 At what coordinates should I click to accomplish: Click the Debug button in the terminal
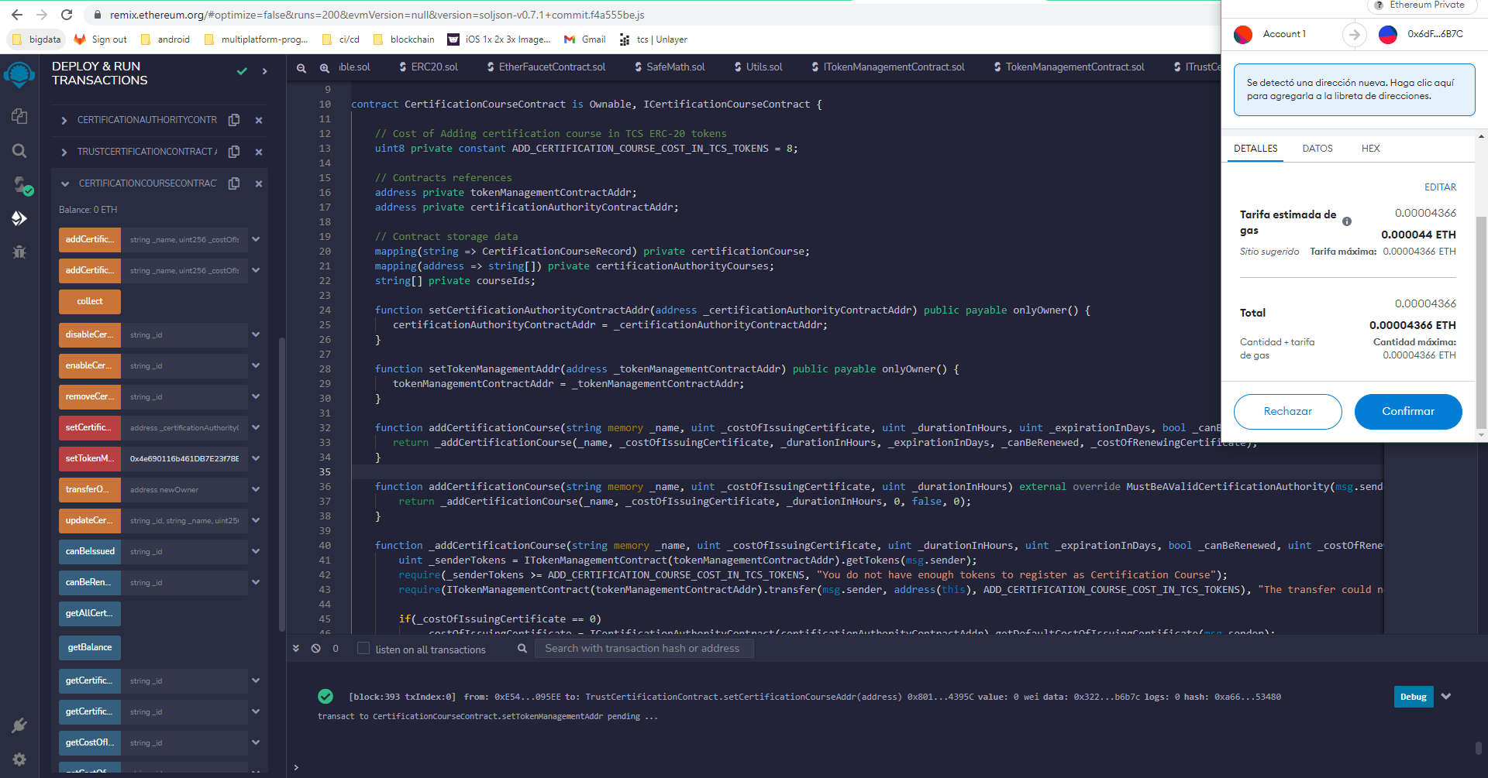[1413, 697]
